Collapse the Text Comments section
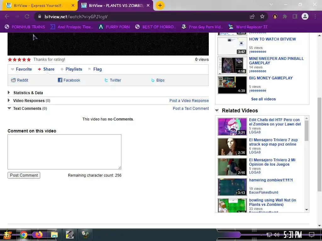This screenshot has width=322, height=241. (x=9, y=108)
